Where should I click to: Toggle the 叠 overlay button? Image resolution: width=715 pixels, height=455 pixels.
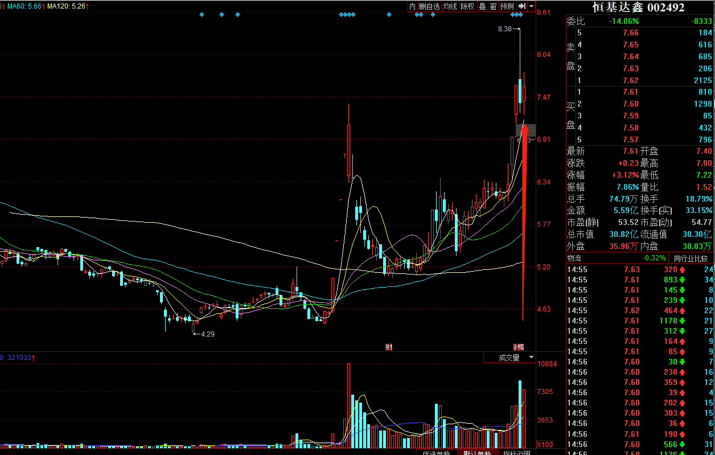[x=482, y=6]
